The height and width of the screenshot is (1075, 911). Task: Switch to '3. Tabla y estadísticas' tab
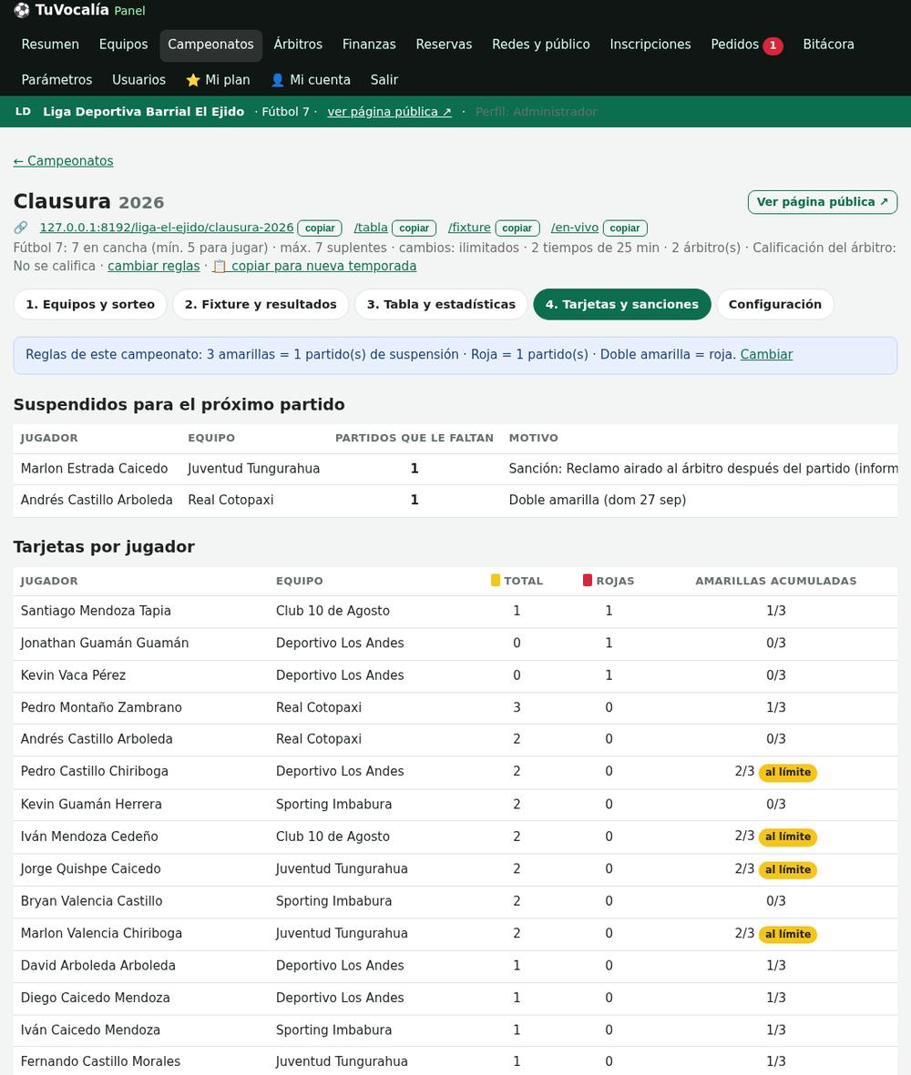tap(441, 304)
